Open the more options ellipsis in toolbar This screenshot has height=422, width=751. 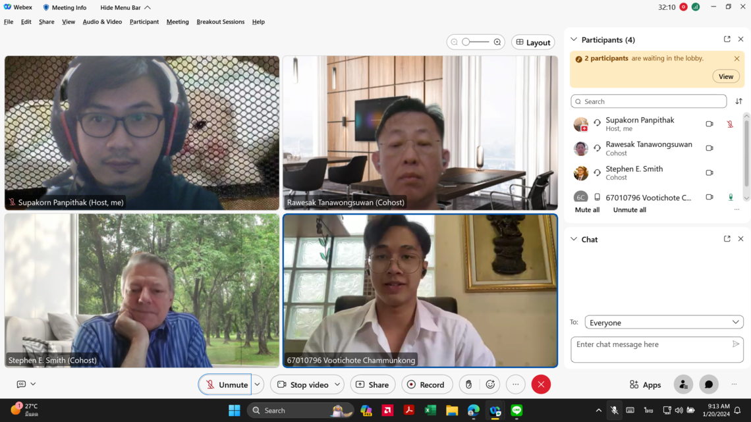[x=516, y=384]
